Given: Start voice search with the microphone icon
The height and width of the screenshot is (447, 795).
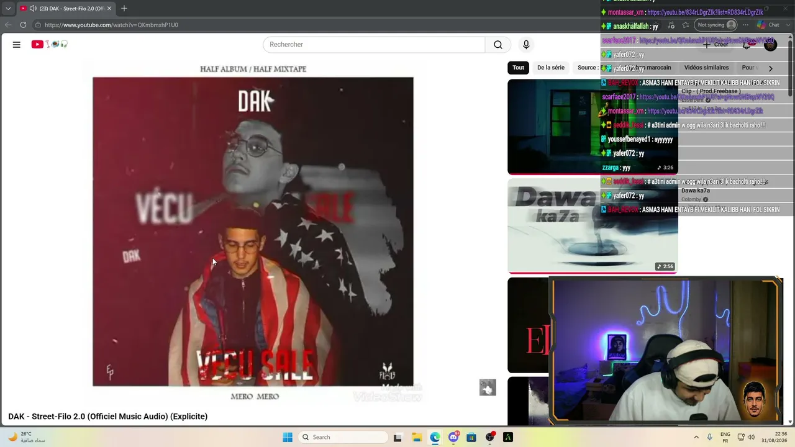Looking at the screenshot, I should tap(526, 45).
